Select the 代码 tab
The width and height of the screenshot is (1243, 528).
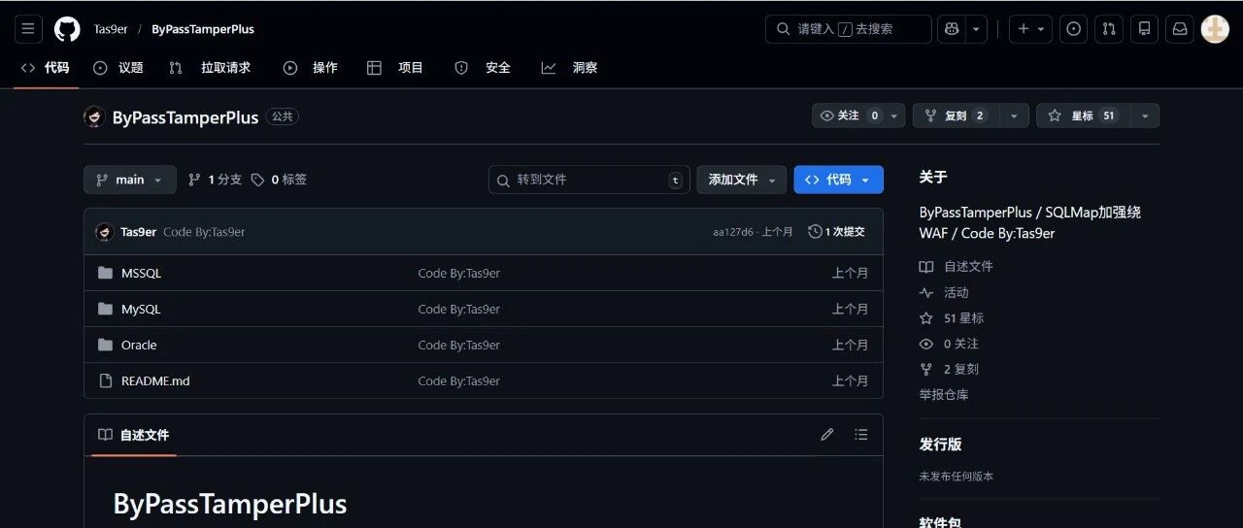[46, 68]
